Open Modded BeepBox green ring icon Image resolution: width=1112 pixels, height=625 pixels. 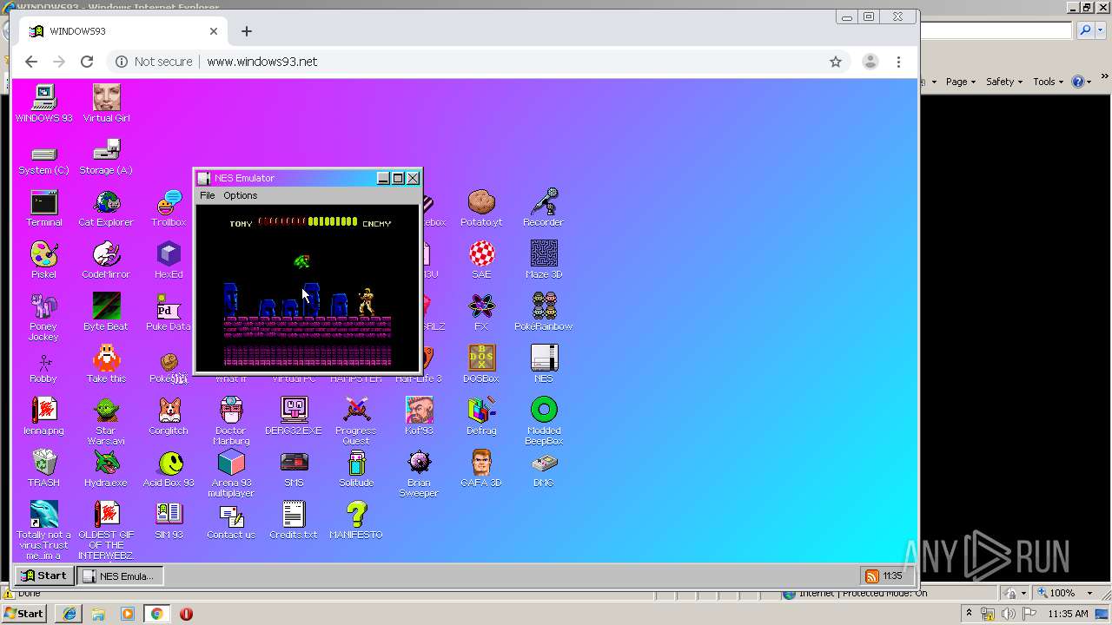click(x=544, y=421)
